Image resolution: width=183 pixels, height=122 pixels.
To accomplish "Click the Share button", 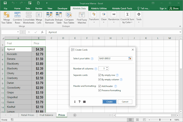I will pos(174,8).
